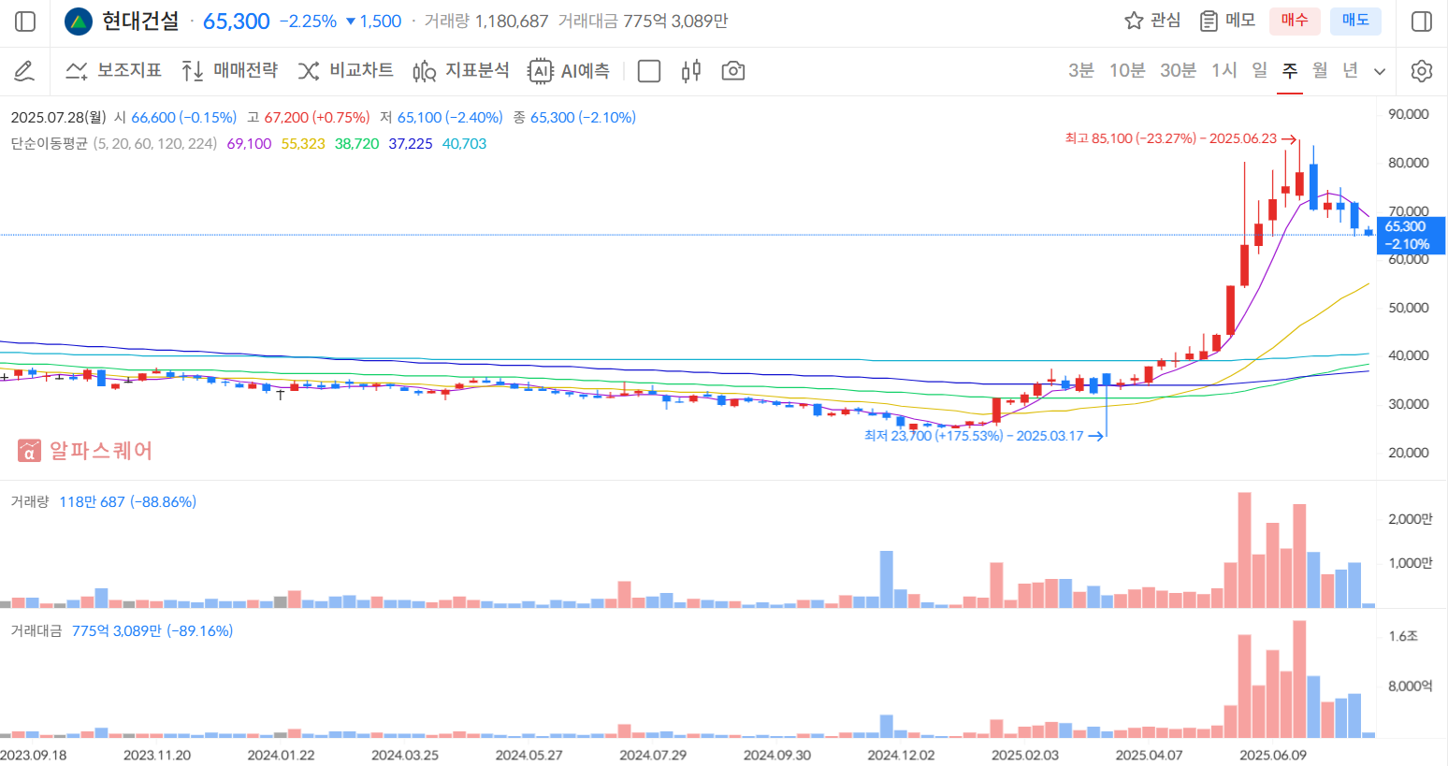
Task: Click current price tag 65,300 on axis
Action: pyautogui.click(x=1411, y=235)
